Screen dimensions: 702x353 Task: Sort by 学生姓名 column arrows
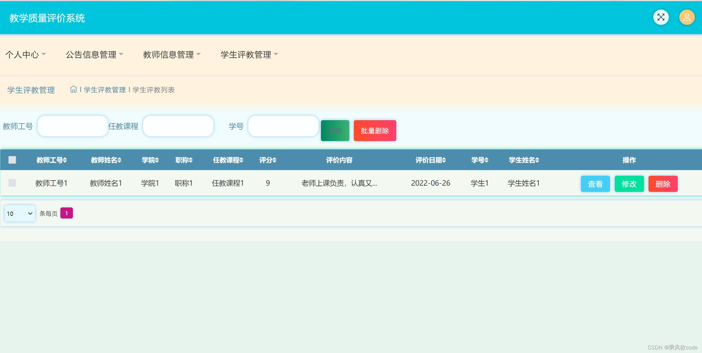tap(537, 160)
